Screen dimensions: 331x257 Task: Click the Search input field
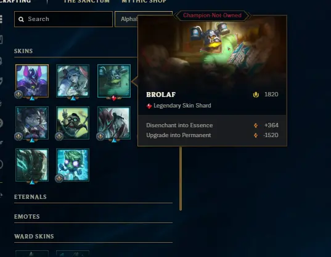63,19
